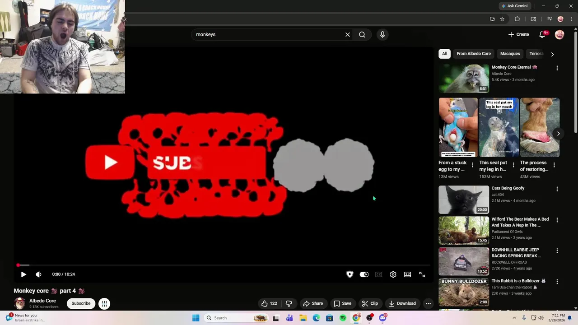Open options for This seal put Short
The height and width of the screenshot is (325, 578).
tap(513, 165)
